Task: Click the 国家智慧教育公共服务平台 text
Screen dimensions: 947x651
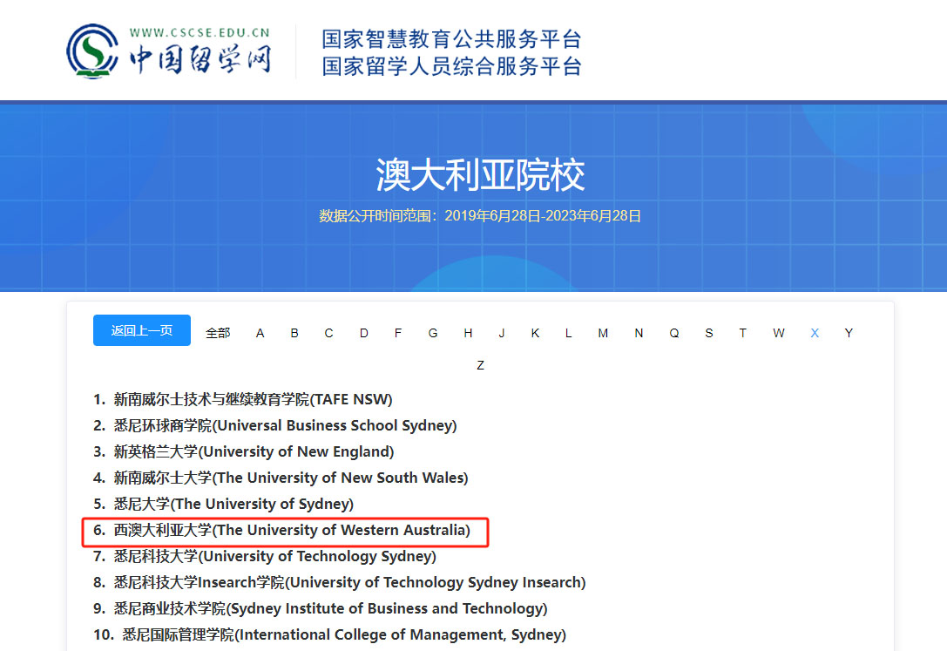Action: click(x=451, y=39)
